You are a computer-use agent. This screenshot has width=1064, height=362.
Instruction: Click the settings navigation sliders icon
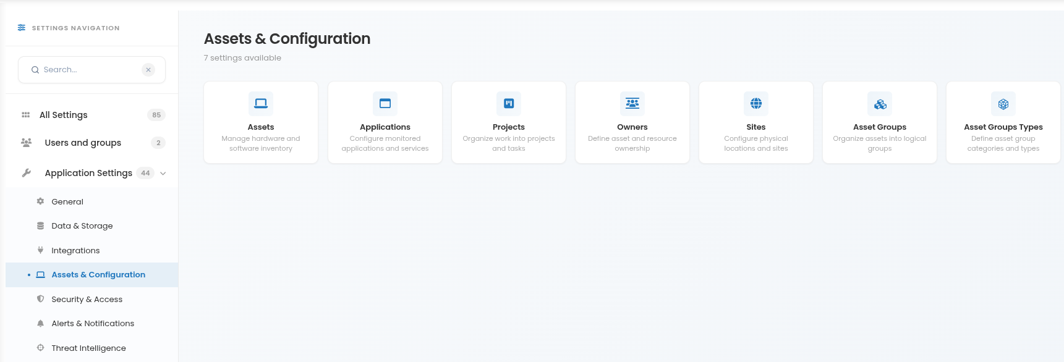pos(22,28)
